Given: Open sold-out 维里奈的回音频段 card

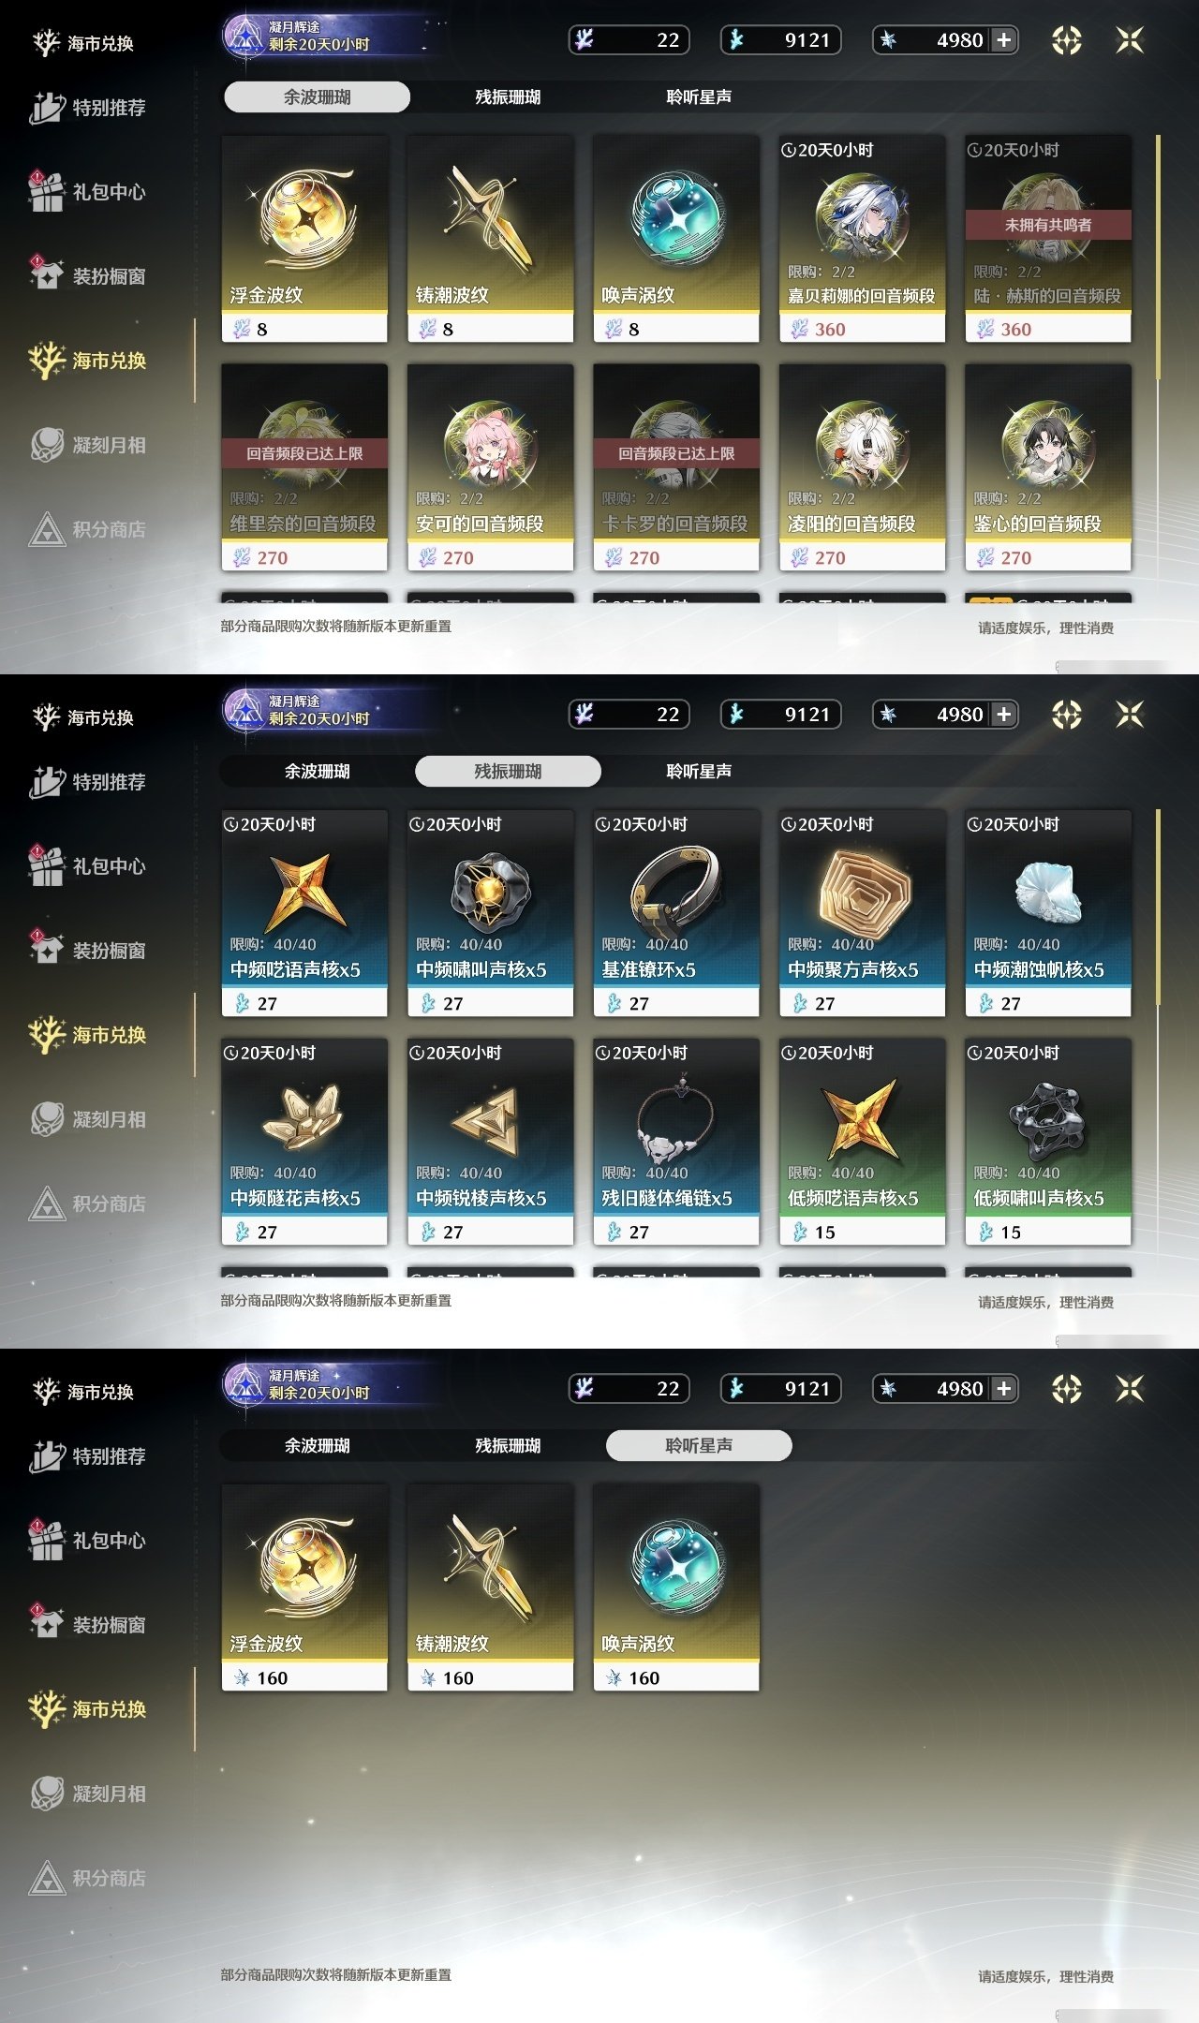Looking at the screenshot, I should (303, 466).
